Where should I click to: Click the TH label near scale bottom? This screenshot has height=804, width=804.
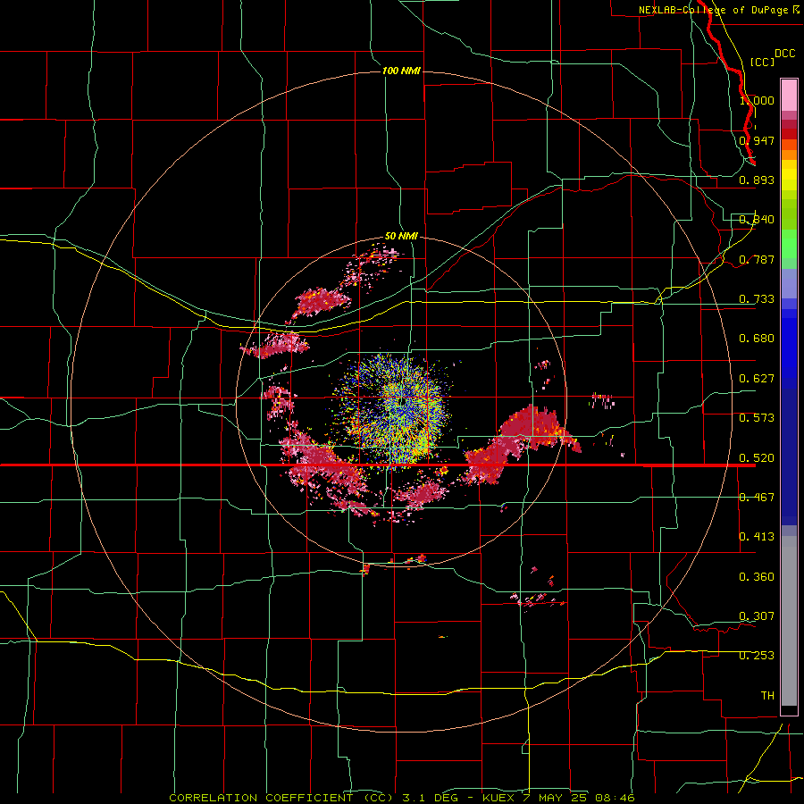click(767, 695)
